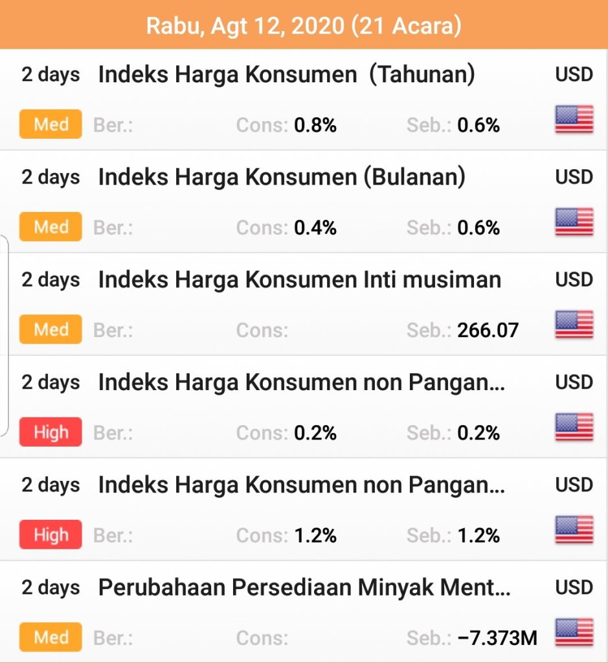Tap the Med badge in the Minyak Ment row
This screenshot has height=663, width=608.
tap(51, 638)
